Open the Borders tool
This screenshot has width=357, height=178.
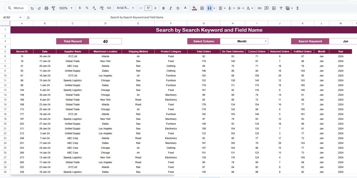click(202, 8)
